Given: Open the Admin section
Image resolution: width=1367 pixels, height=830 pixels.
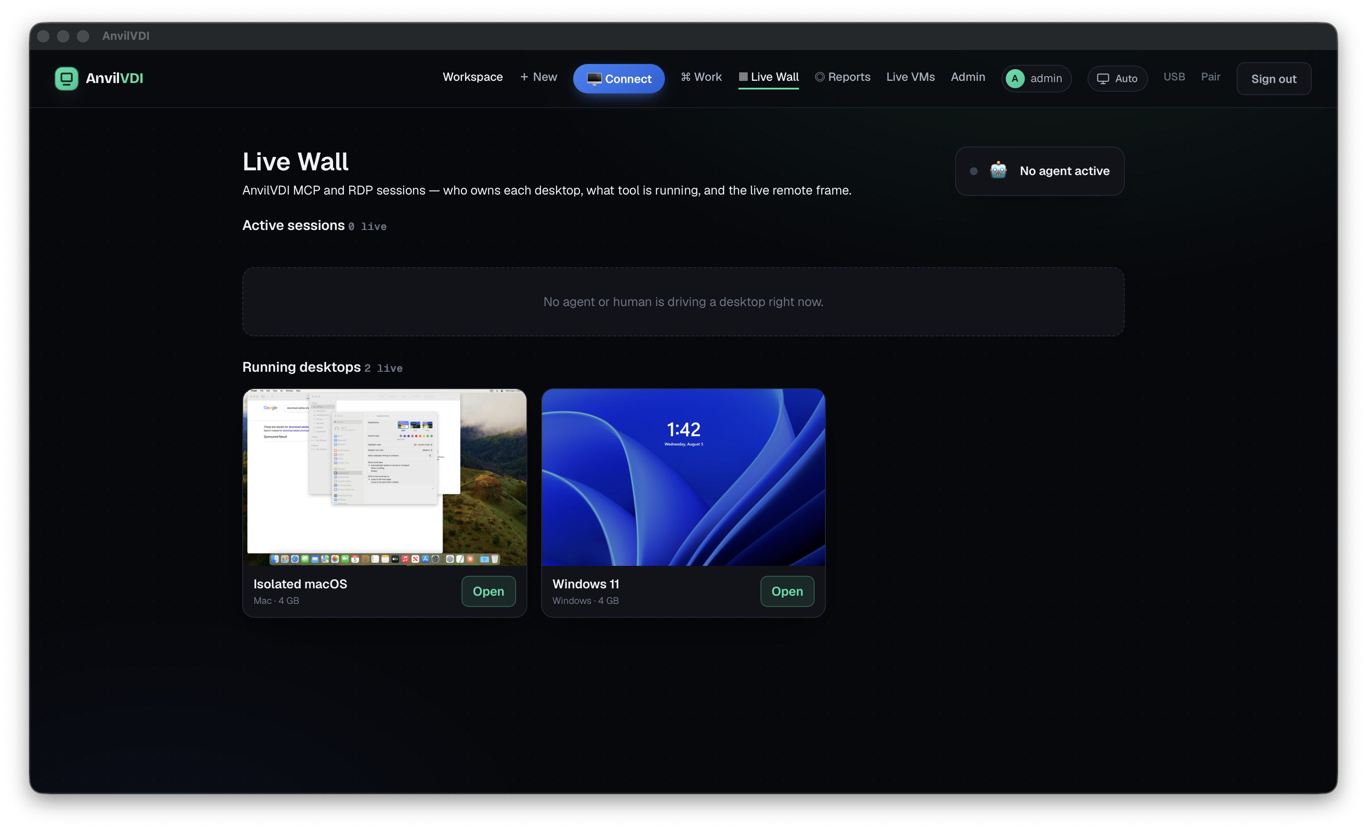Looking at the screenshot, I should pos(968,77).
